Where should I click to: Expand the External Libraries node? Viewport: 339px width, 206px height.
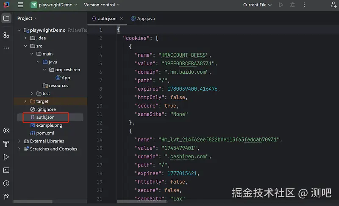(19, 141)
